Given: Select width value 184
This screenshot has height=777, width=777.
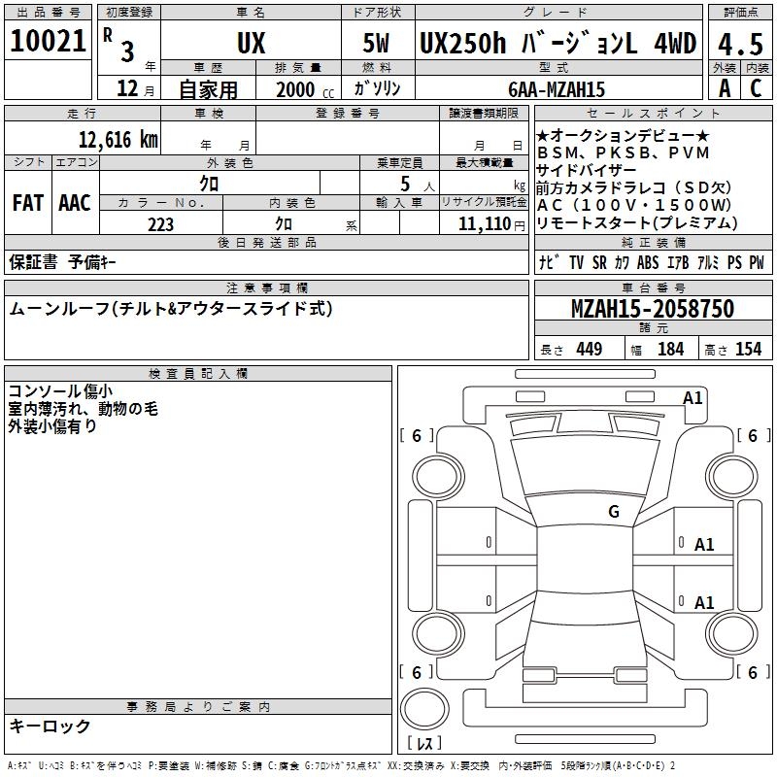Looking at the screenshot, I should point(670,349).
